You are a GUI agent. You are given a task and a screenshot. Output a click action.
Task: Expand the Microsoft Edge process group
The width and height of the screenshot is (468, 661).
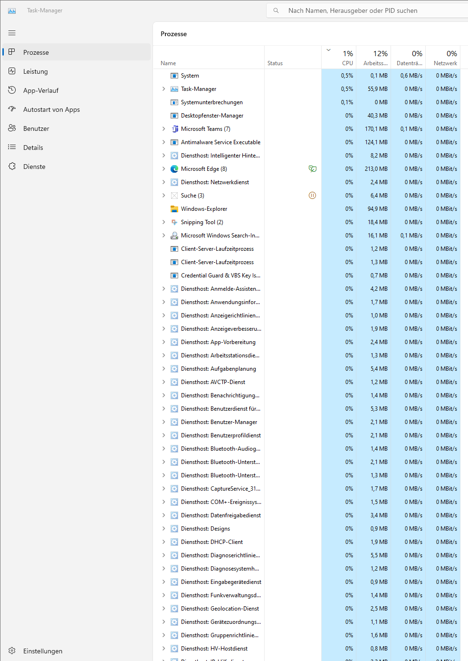coord(164,168)
